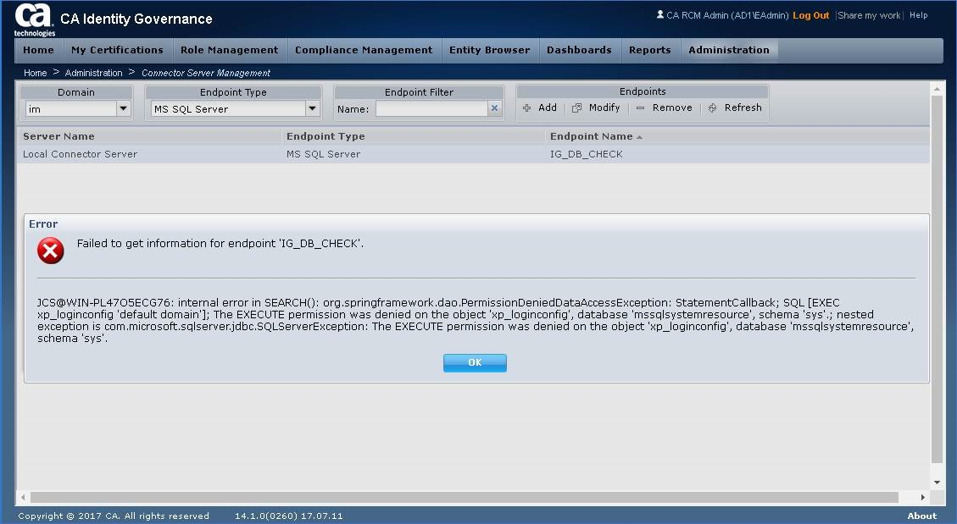Image resolution: width=957 pixels, height=524 pixels.
Task: Click the Refresh endpoints icon
Action: pyautogui.click(x=712, y=108)
